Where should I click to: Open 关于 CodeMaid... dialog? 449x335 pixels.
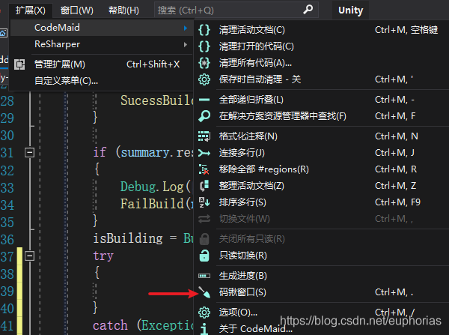[x=321, y=329]
